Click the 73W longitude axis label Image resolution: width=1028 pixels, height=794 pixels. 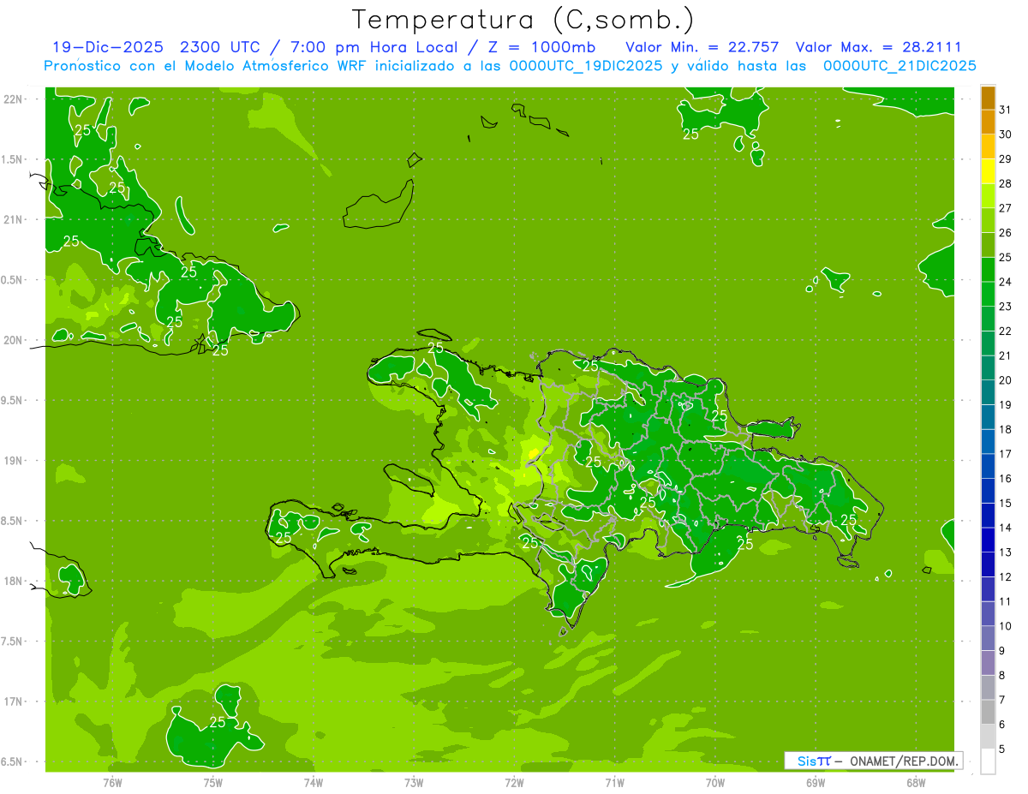(414, 782)
